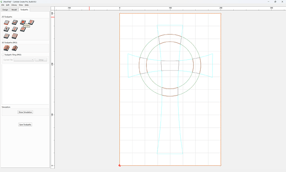
Task: Select the Pocket toolpath icon
Action: coord(23,22)
